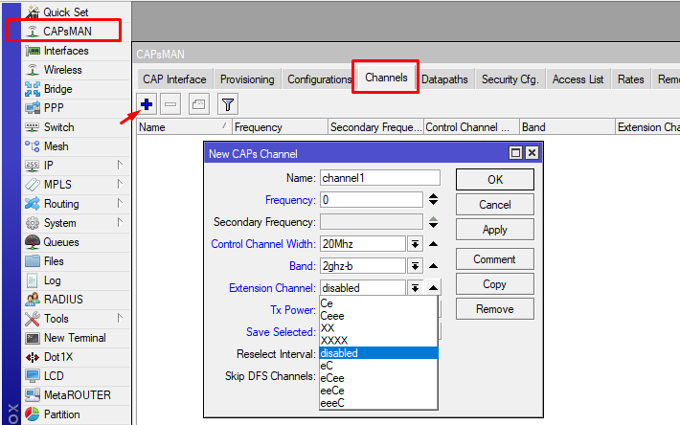Image resolution: width=680 pixels, height=425 pixels.
Task: Select eCee from the extension list
Action: (x=333, y=378)
